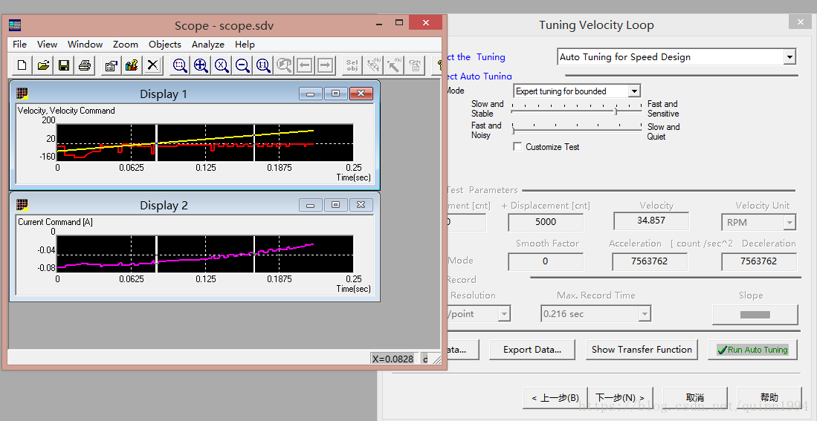Close the Tuning Velocity Loop dialog
817x421 pixels.
(800, 22)
